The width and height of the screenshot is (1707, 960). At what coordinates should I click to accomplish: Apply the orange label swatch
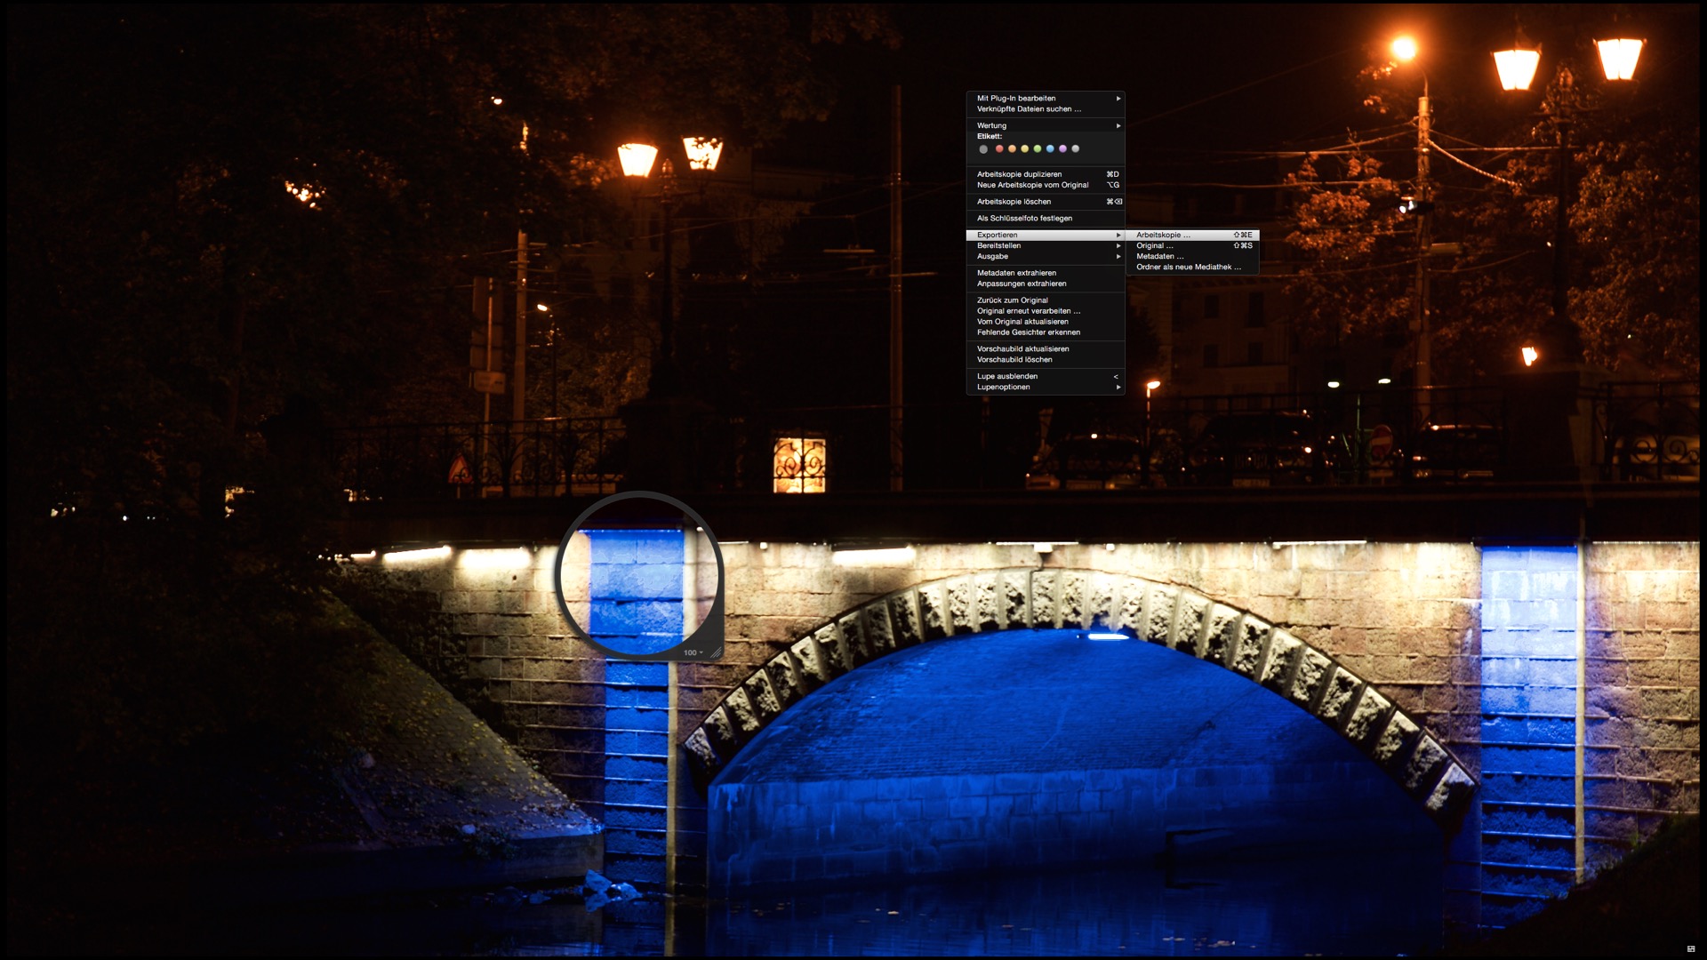coord(1012,148)
